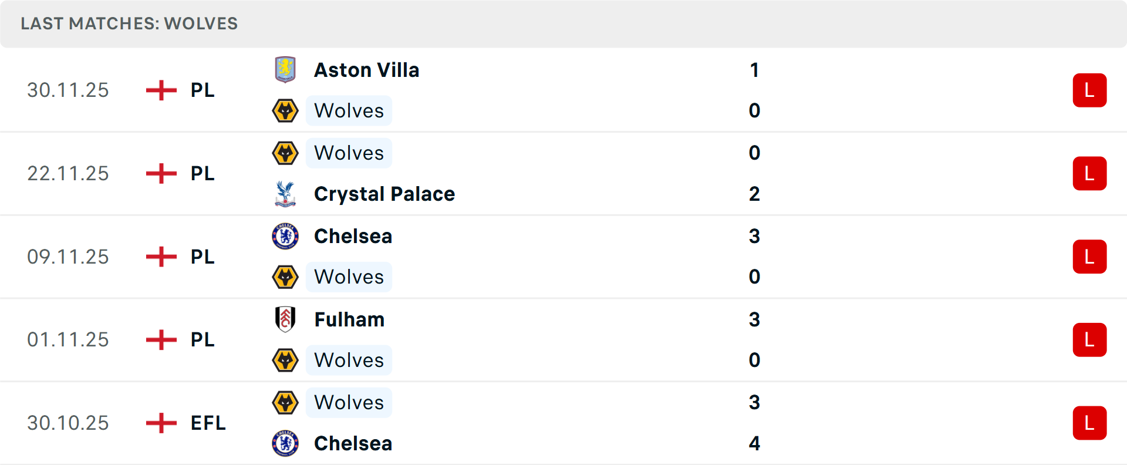Click the loss badge for the Fulham match

point(1089,340)
